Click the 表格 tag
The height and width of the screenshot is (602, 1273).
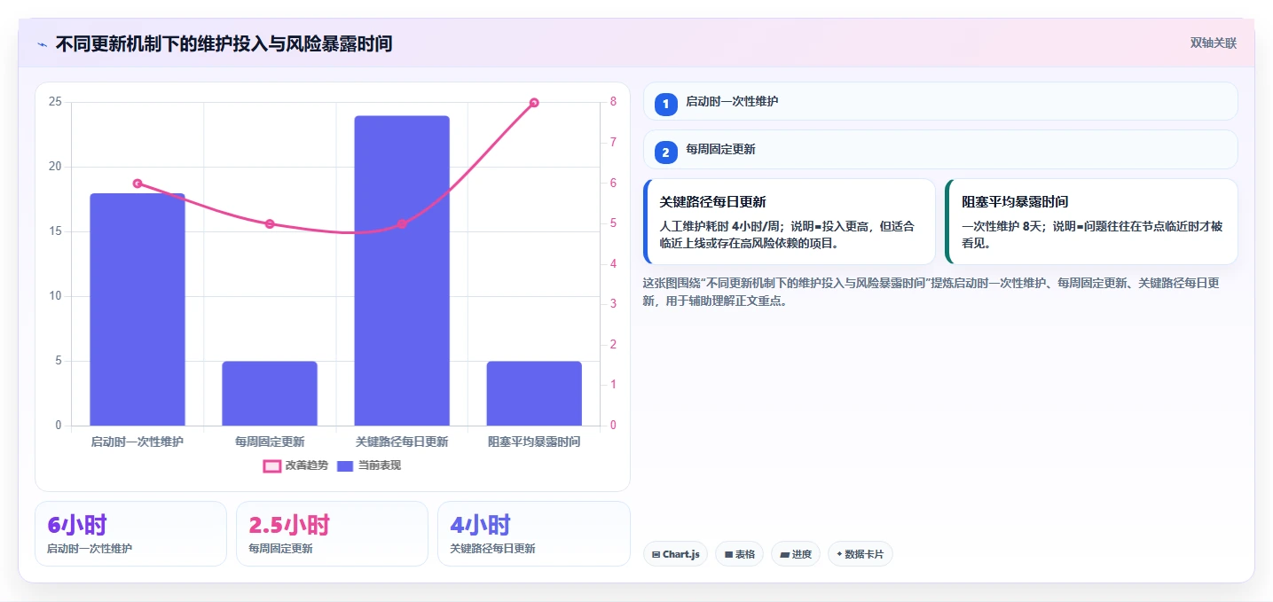[739, 554]
